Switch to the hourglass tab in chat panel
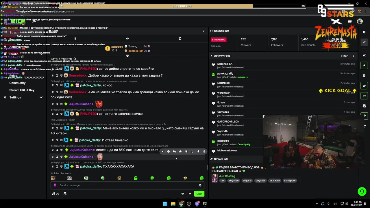 click(x=180, y=38)
